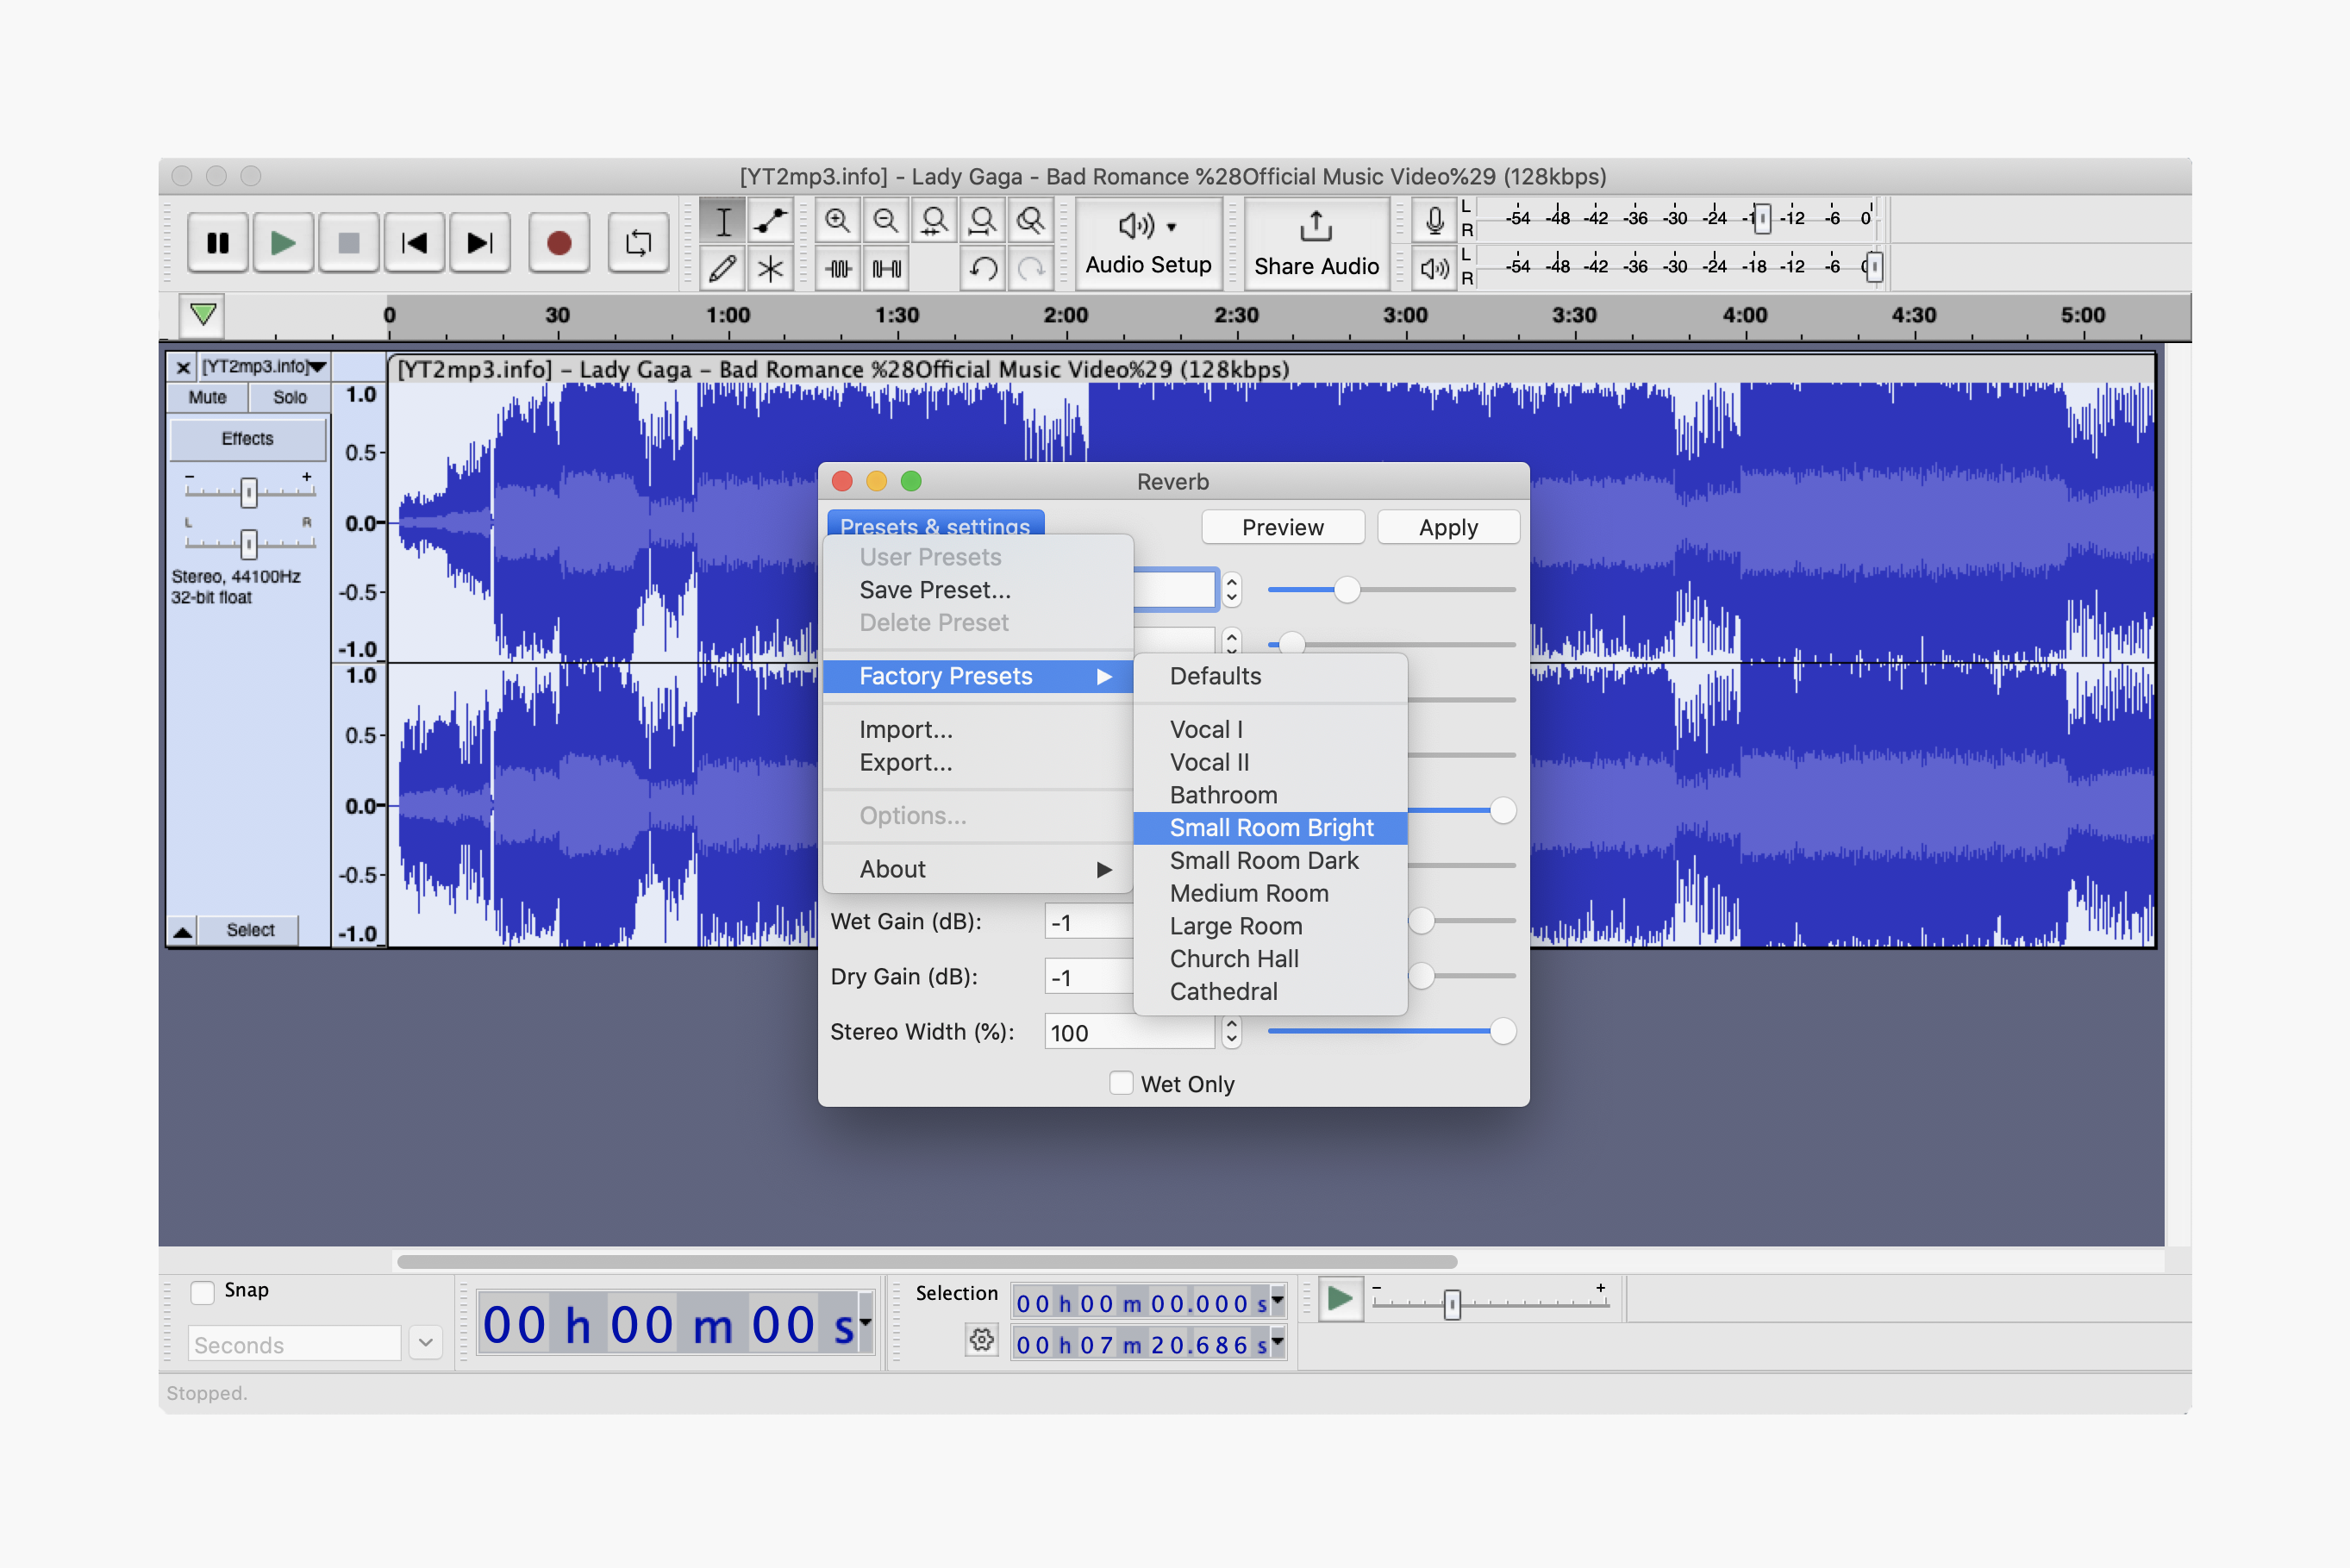Click Preview in the Reverb dialog

click(1282, 527)
